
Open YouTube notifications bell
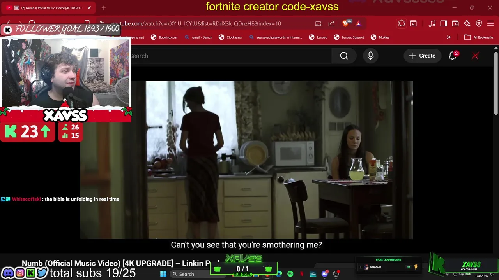point(453,56)
